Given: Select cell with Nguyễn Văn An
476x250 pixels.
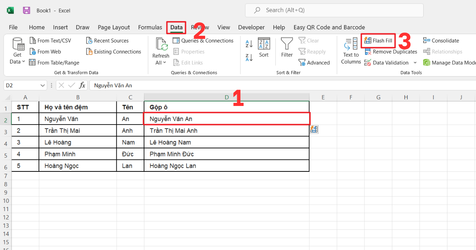Looking at the screenshot, I should click(x=226, y=119).
